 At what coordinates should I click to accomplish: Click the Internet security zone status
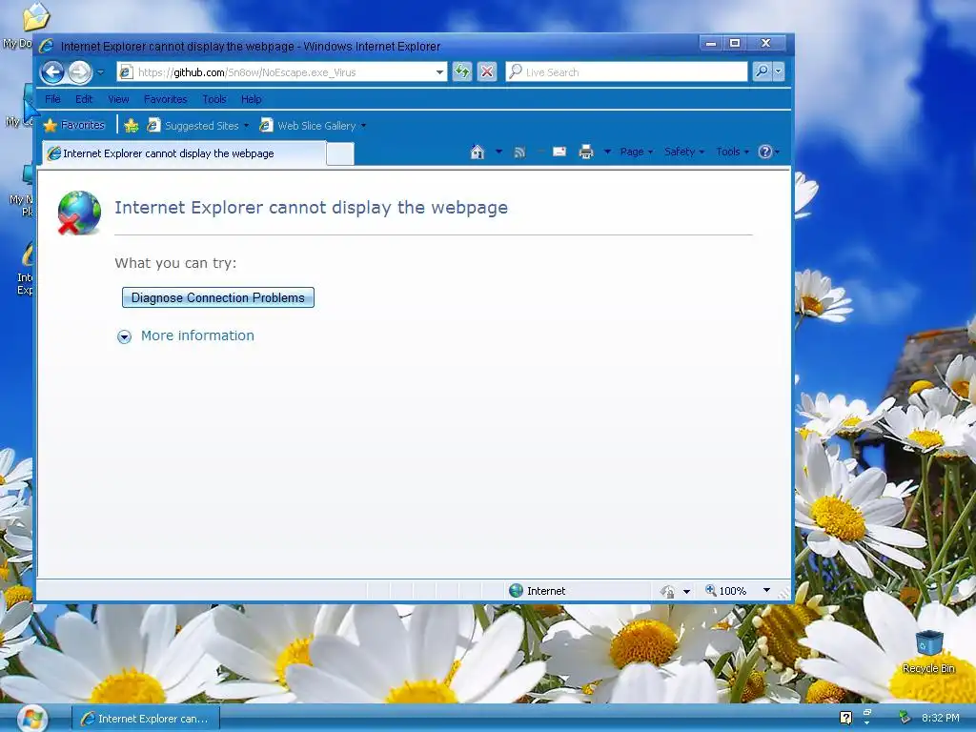(x=538, y=591)
